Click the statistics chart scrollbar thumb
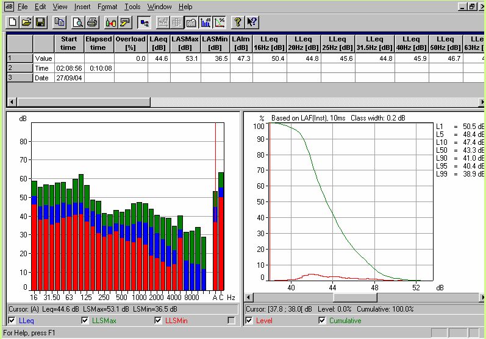This screenshot has width=486, height=339. coord(355,298)
